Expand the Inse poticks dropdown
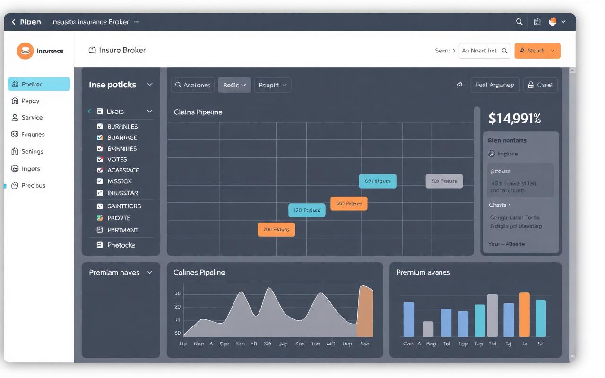The width and height of the screenshot is (605, 378). pos(150,85)
